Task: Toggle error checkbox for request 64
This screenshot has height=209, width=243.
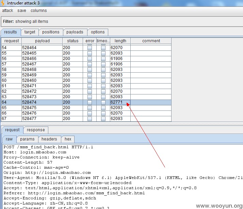Action: coord(90,102)
